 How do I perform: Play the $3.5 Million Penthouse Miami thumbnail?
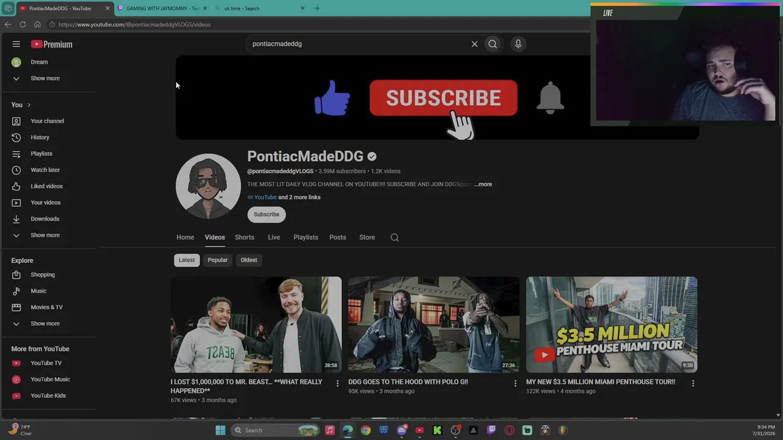pyautogui.click(x=612, y=324)
